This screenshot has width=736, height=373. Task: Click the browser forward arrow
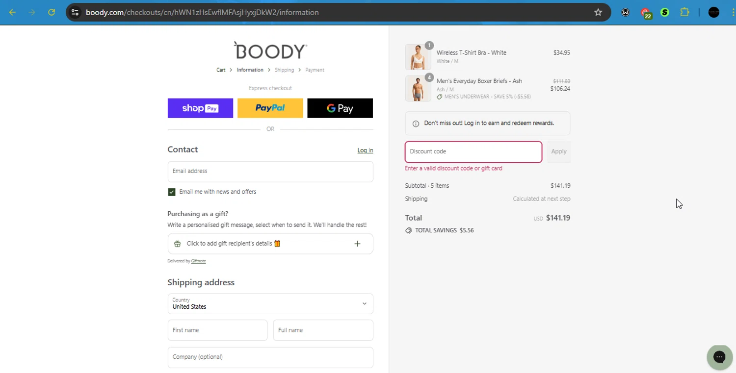pyautogui.click(x=32, y=12)
